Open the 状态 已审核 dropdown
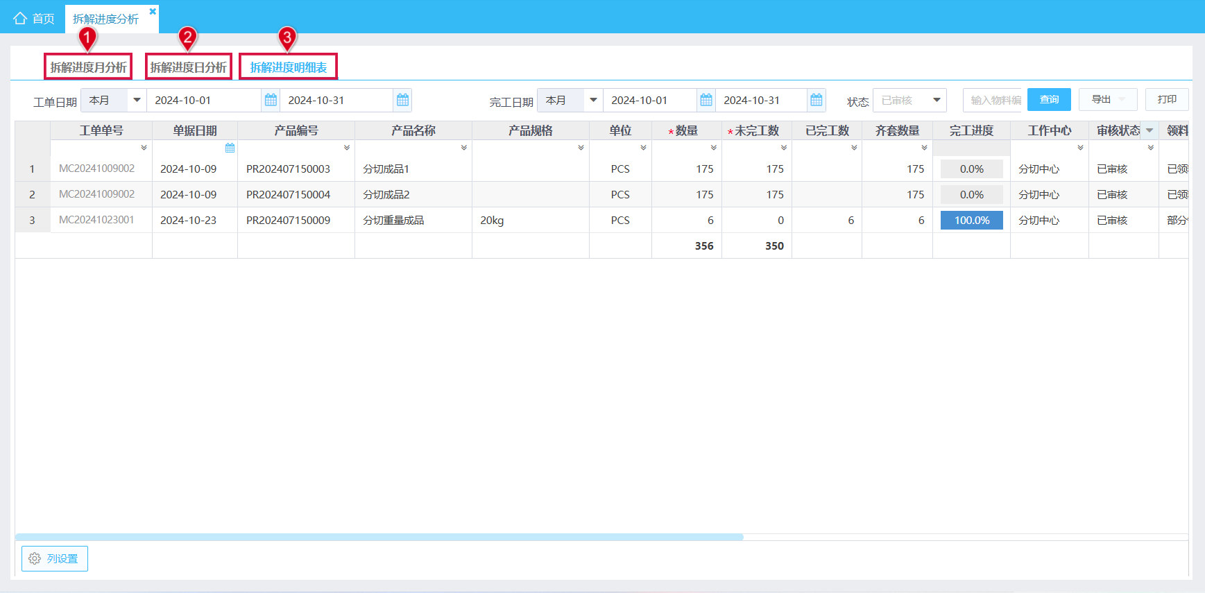This screenshot has width=1205, height=593. (937, 100)
